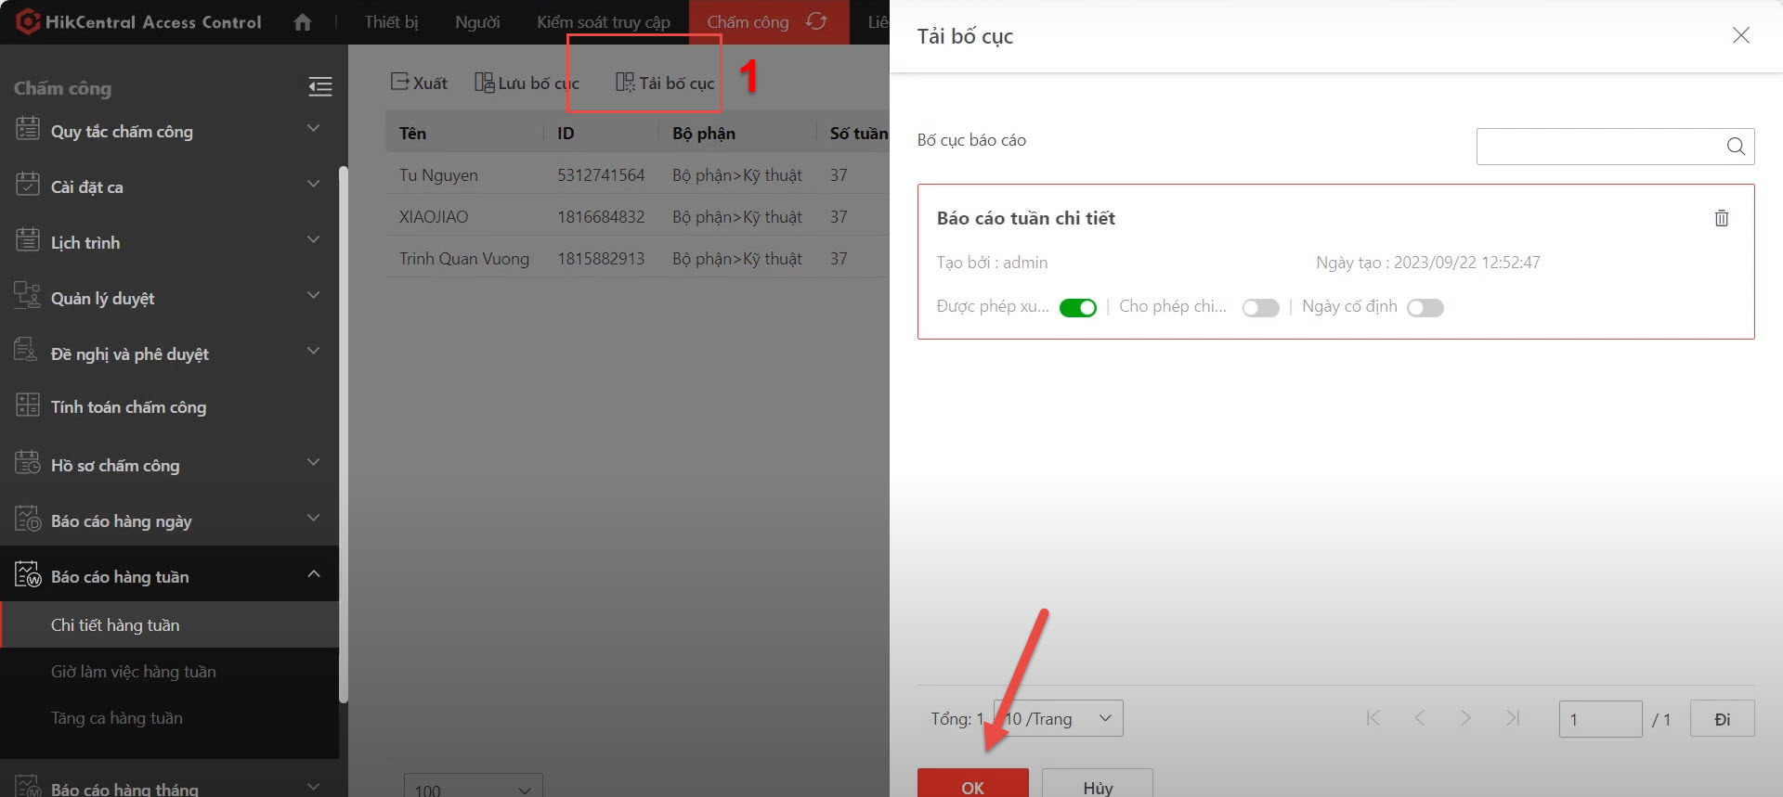Collapse sidebar using the menu fold icon
Image resolution: width=1783 pixels, height=797 pixels.
(319, 87)
